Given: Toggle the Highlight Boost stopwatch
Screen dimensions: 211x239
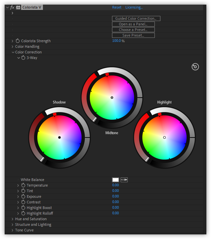Looking at the screenshot, I should point(23,208).
